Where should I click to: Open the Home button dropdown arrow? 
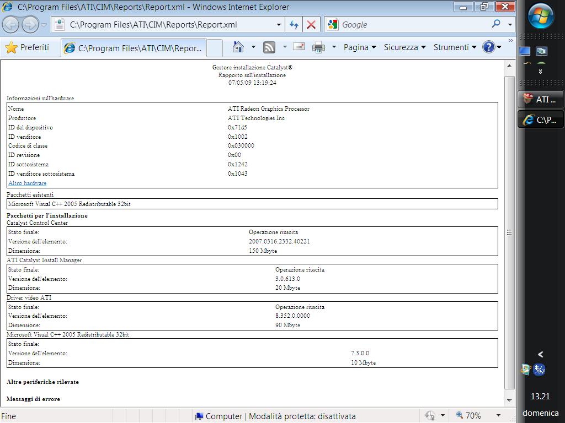[x=253, y=47]
